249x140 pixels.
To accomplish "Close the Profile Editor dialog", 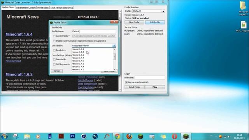I will 114,22.
